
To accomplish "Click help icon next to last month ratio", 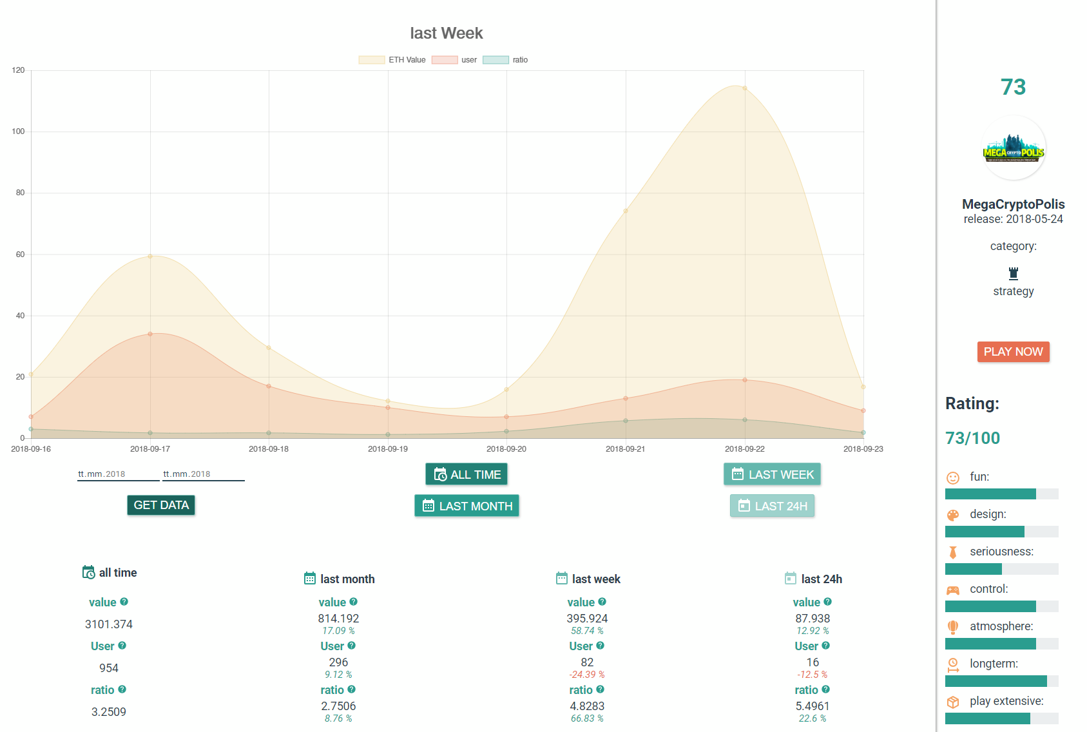I will [x=352, y=689].
